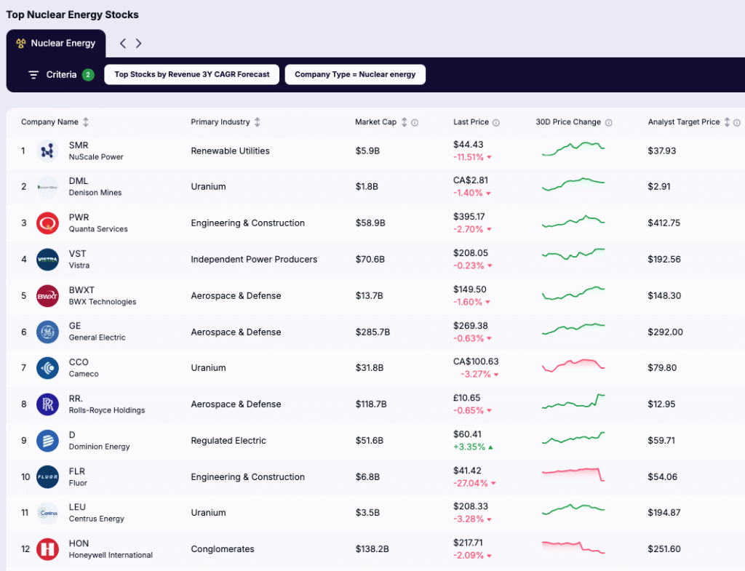Click the +3.35% price change for Dominion
This screenshot has height=571, width=745.
coord(473,447)
